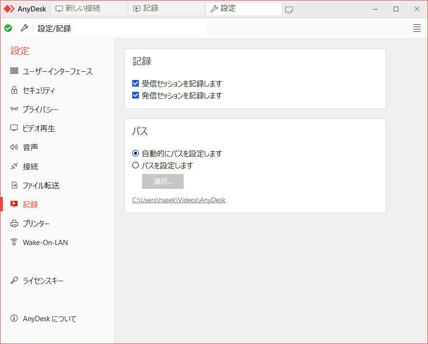
Task: Click the 選択... button
Action: (x=163, y=181)
